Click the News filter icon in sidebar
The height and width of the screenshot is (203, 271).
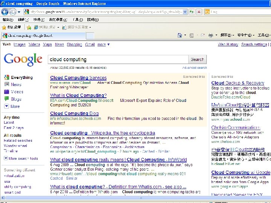pyautogui.click(x=6, y=85)
